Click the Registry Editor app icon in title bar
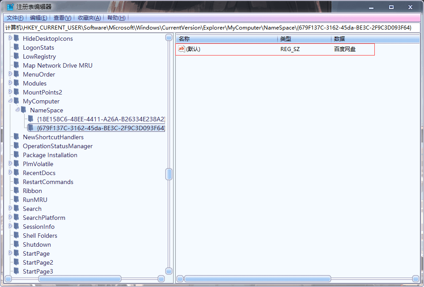This screenshot has height=287, width=424. coord(10,7)
